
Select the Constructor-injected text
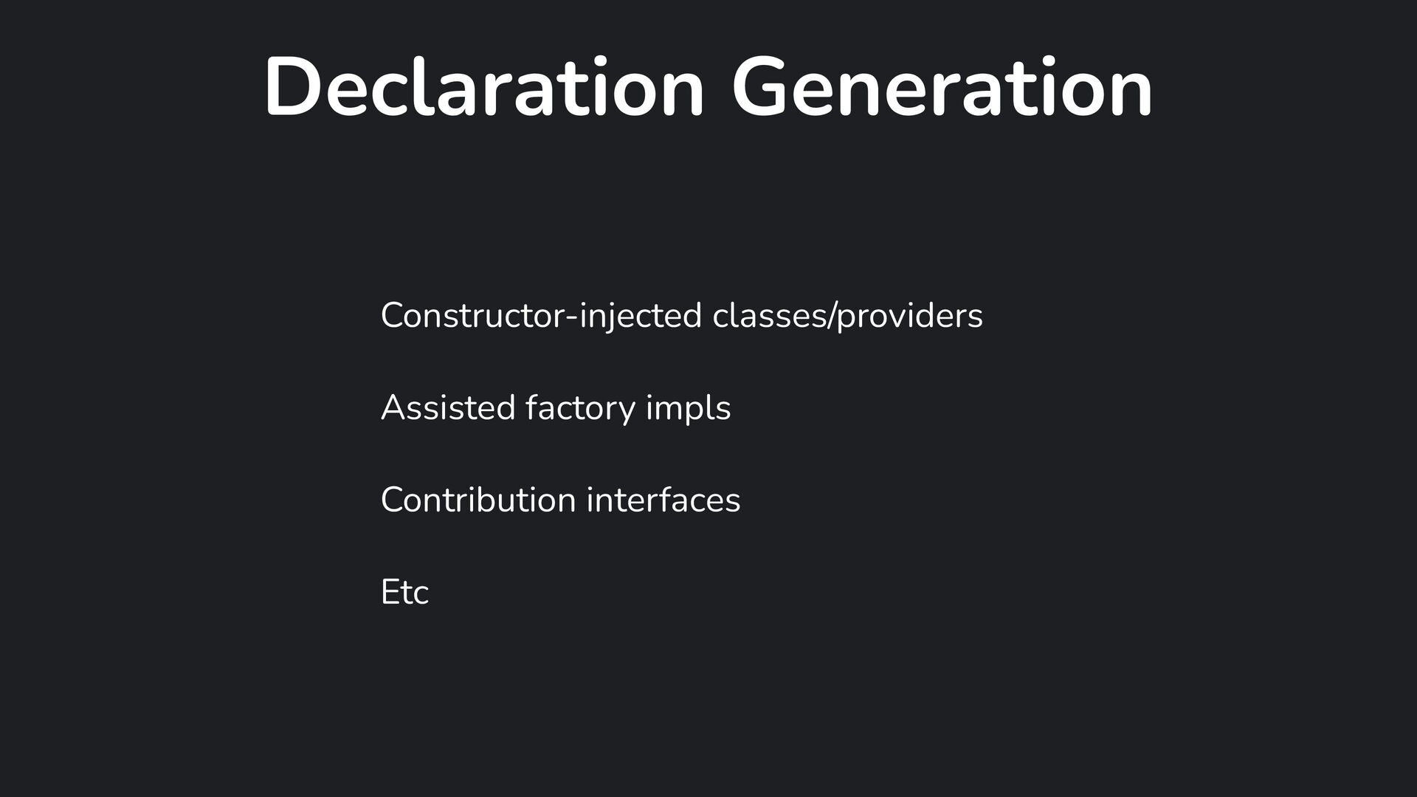[x=541, y=317]
